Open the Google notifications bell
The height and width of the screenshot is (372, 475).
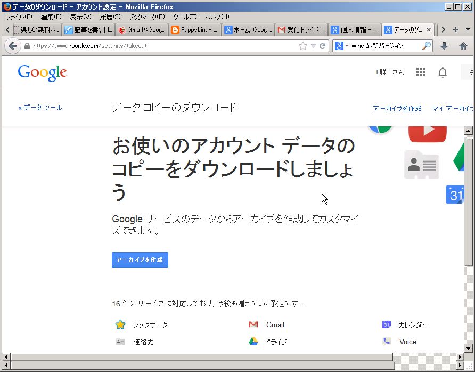pos(443,72)
